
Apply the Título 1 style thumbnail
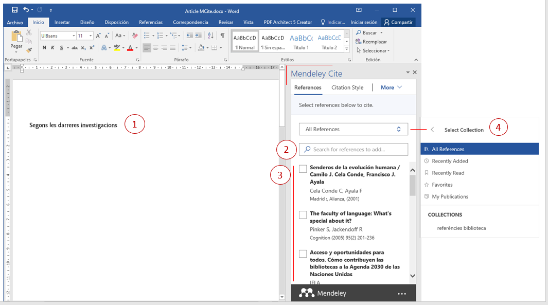tap(301, 42)
